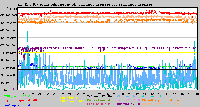Image resolution: width=200 pixels, height=107 pixels.
Task: Click the [h] unit label on the time axis
Action: (x=194, y=96)
